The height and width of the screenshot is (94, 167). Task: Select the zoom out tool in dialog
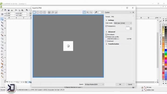[x=91, y=12]
